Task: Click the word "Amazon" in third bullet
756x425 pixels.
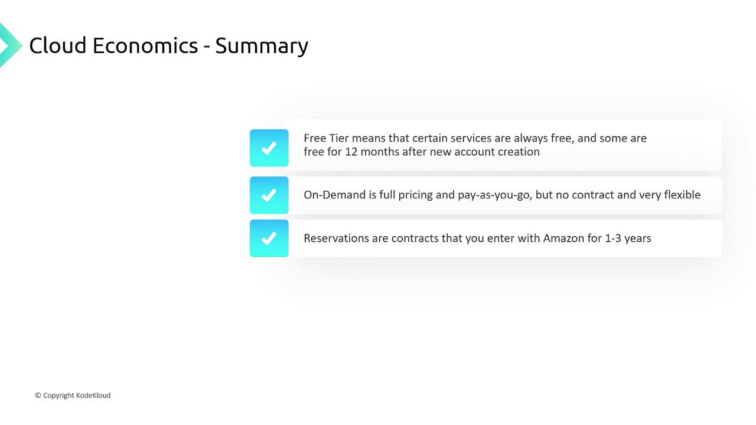Action: 563,238
